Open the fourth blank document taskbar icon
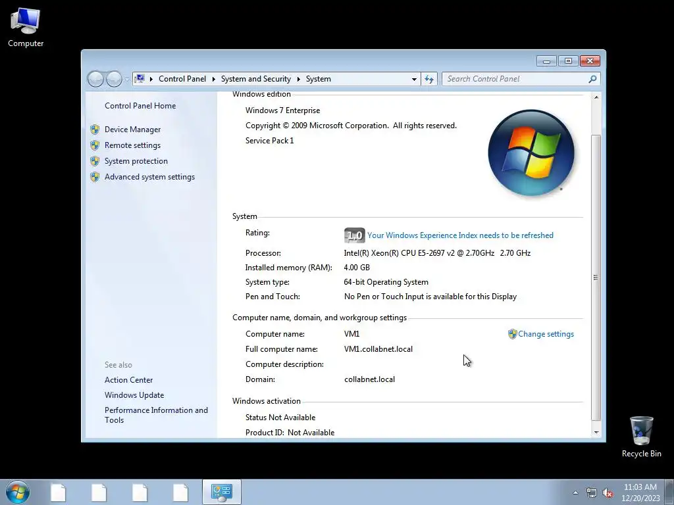Viewport: 674px width, 505px height. coord(180,493)
